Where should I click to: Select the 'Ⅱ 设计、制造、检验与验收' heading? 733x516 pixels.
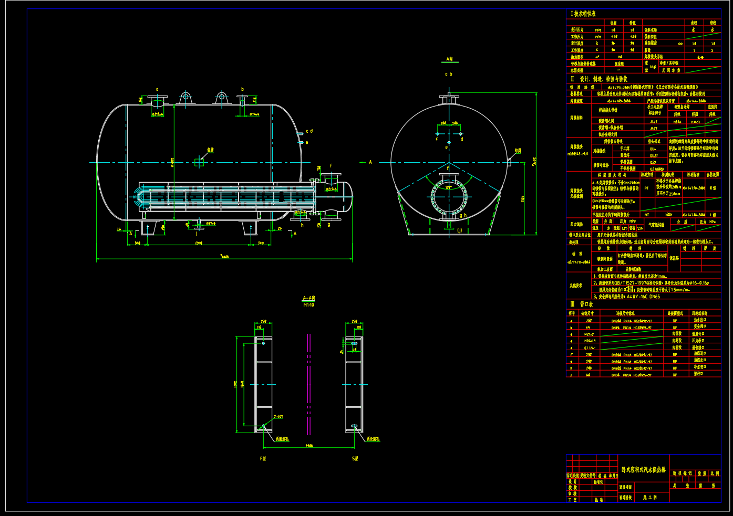tap(599, 79)
